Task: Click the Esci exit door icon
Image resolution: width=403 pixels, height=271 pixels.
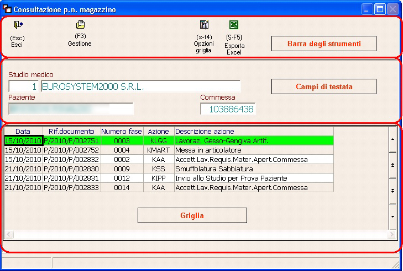Action: click(18, 25)
